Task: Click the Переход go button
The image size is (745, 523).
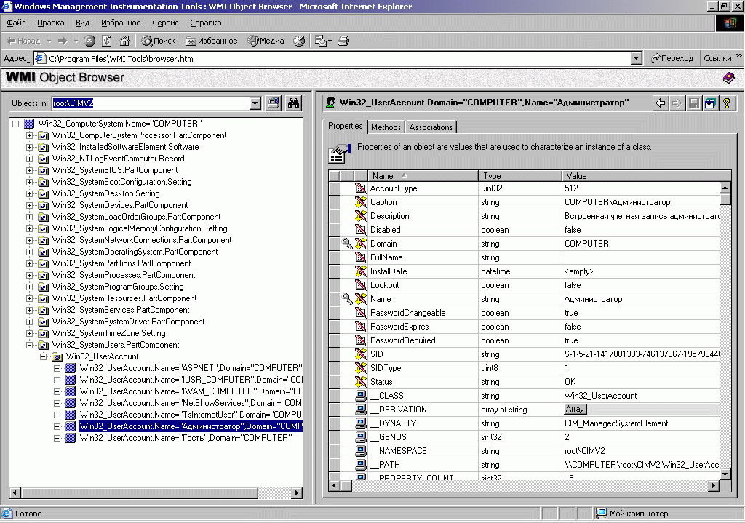Action: (x=672, y=58)
